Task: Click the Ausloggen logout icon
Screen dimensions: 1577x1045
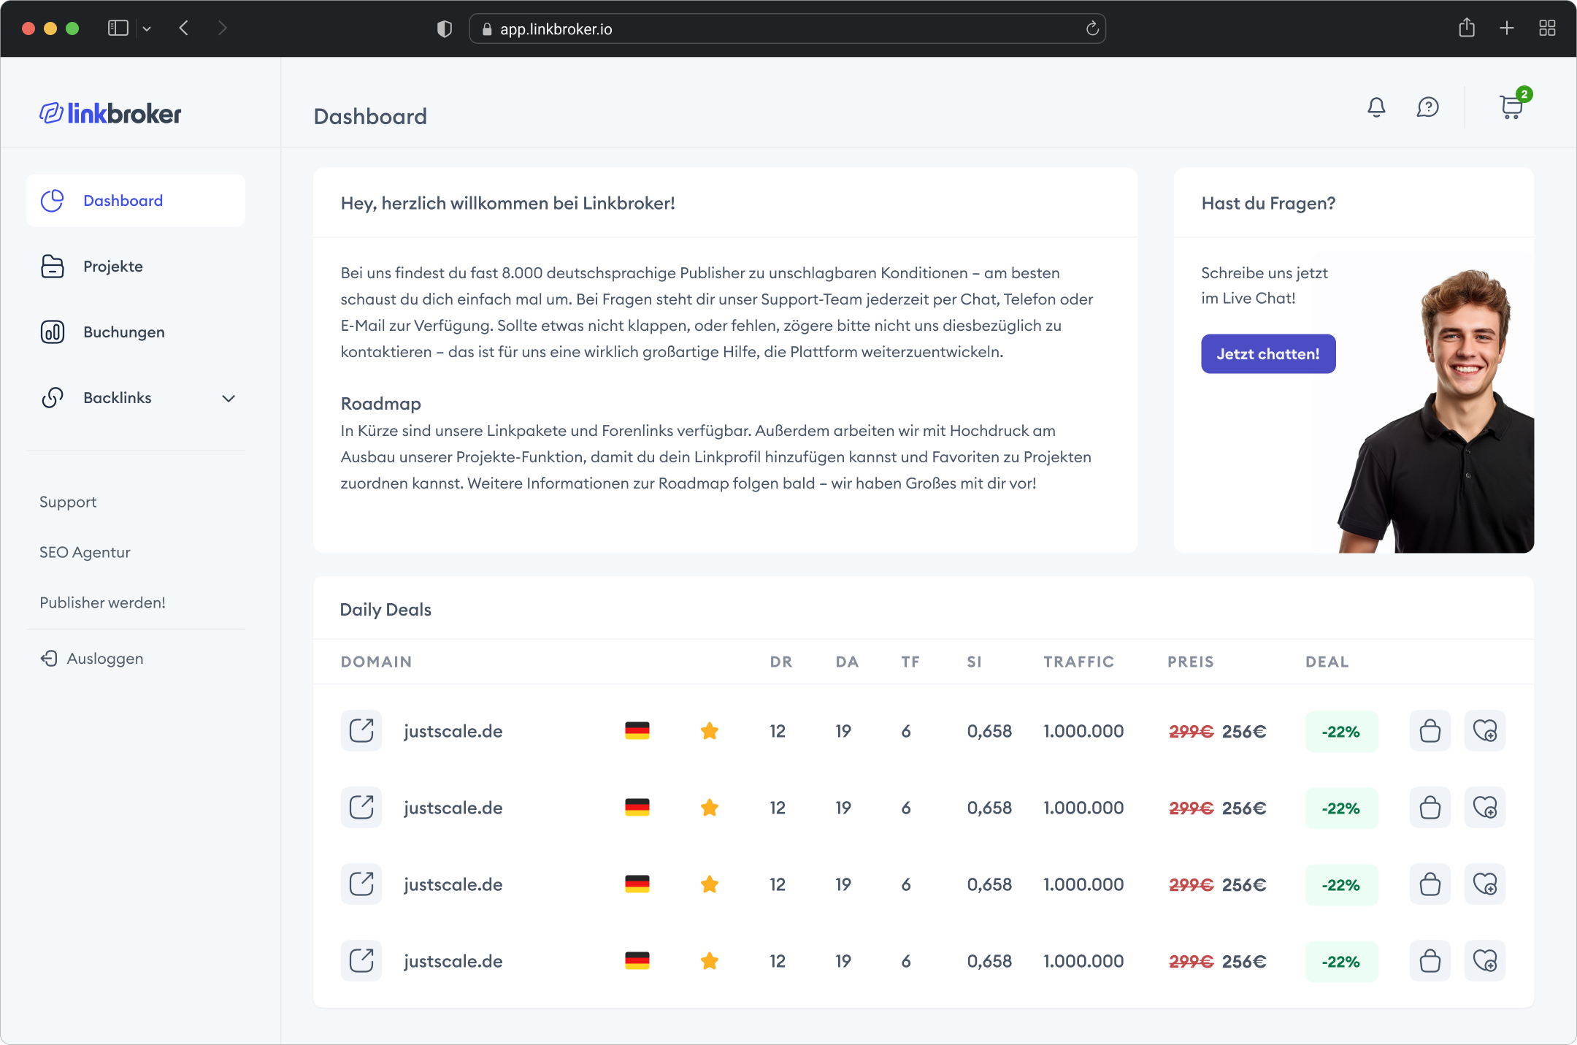Action: [49, 659]
